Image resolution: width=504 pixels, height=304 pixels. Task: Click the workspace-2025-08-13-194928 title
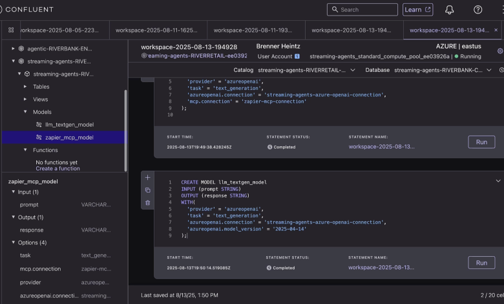click(189, 47)
